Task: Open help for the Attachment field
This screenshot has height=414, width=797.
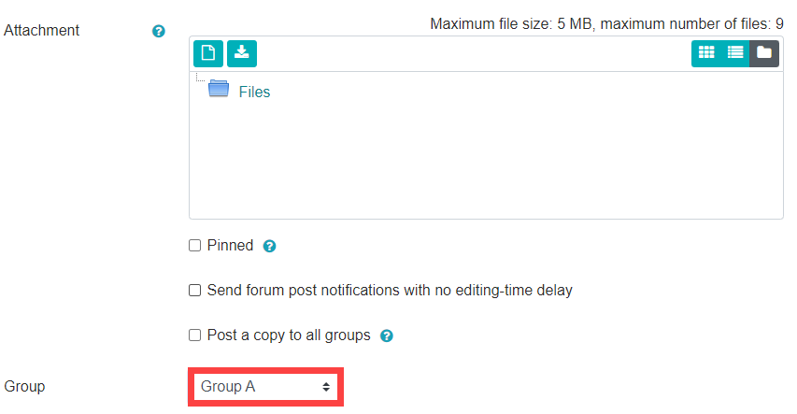Action: [x=159, y=31]
